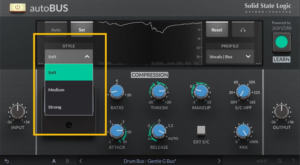Click the headphones listen icon

pyautogui.click(x=243, y=30)
